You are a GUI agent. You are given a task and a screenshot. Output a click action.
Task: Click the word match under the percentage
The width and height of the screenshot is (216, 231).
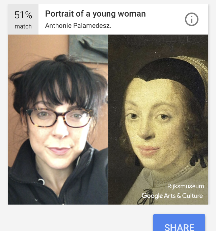tap(23, 26)
